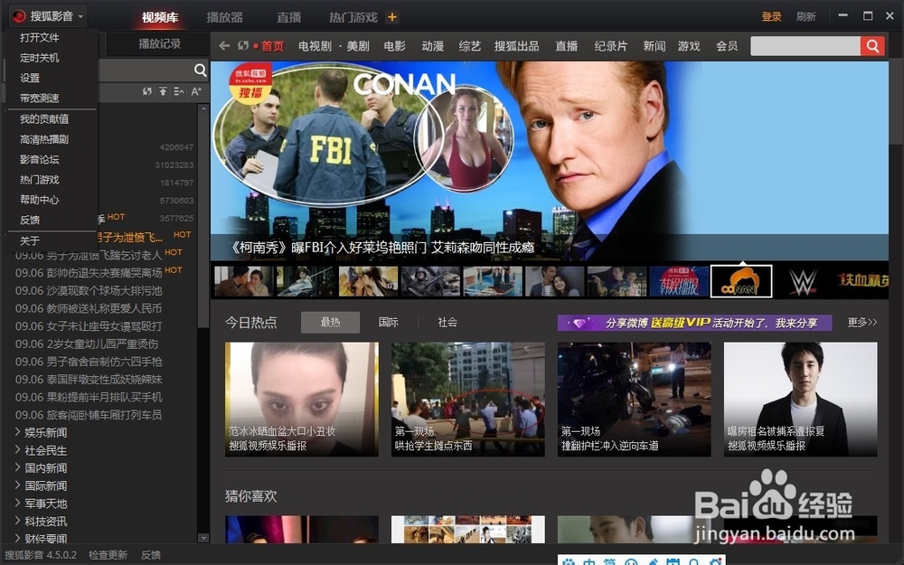Viewport: 904px width, 565px height.
Task: Expand the 娱乐新闻 category
Action: (17, 432)
